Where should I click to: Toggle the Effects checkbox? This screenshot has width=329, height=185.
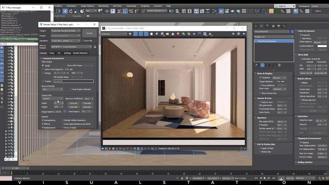pos(43,124)
